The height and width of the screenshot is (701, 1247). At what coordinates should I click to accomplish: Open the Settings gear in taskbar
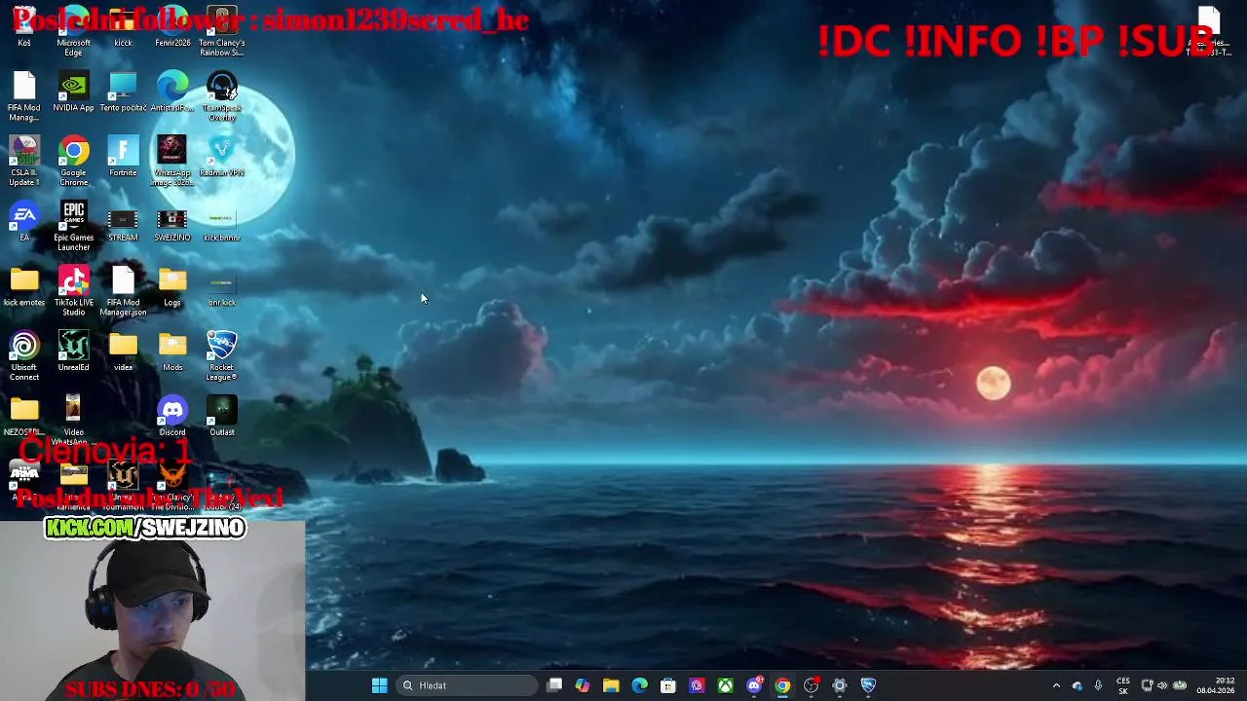(x=840, y=685)
